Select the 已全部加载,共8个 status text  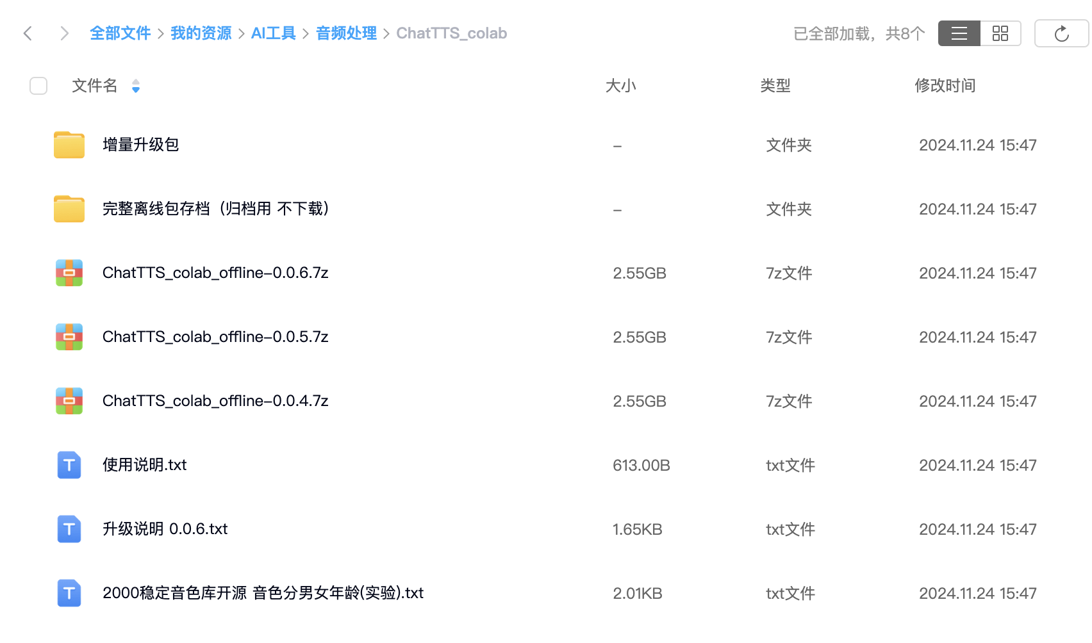pos(859,33)
